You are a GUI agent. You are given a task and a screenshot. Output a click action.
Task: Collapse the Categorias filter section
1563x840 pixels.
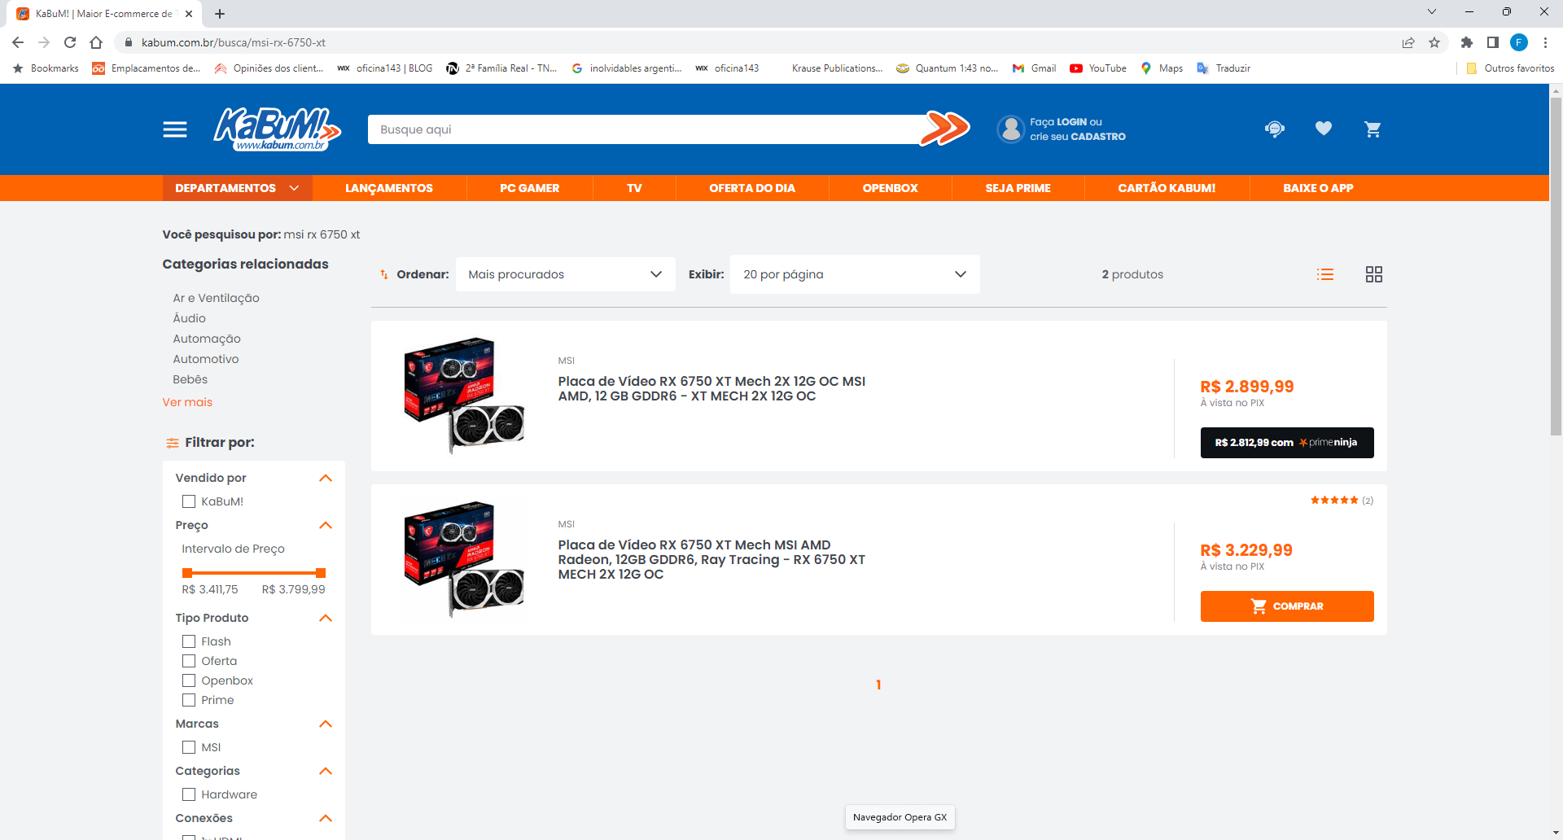tap(326, 771)
